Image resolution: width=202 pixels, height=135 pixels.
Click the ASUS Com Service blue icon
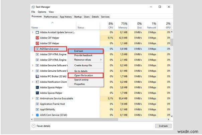(37, 115)
